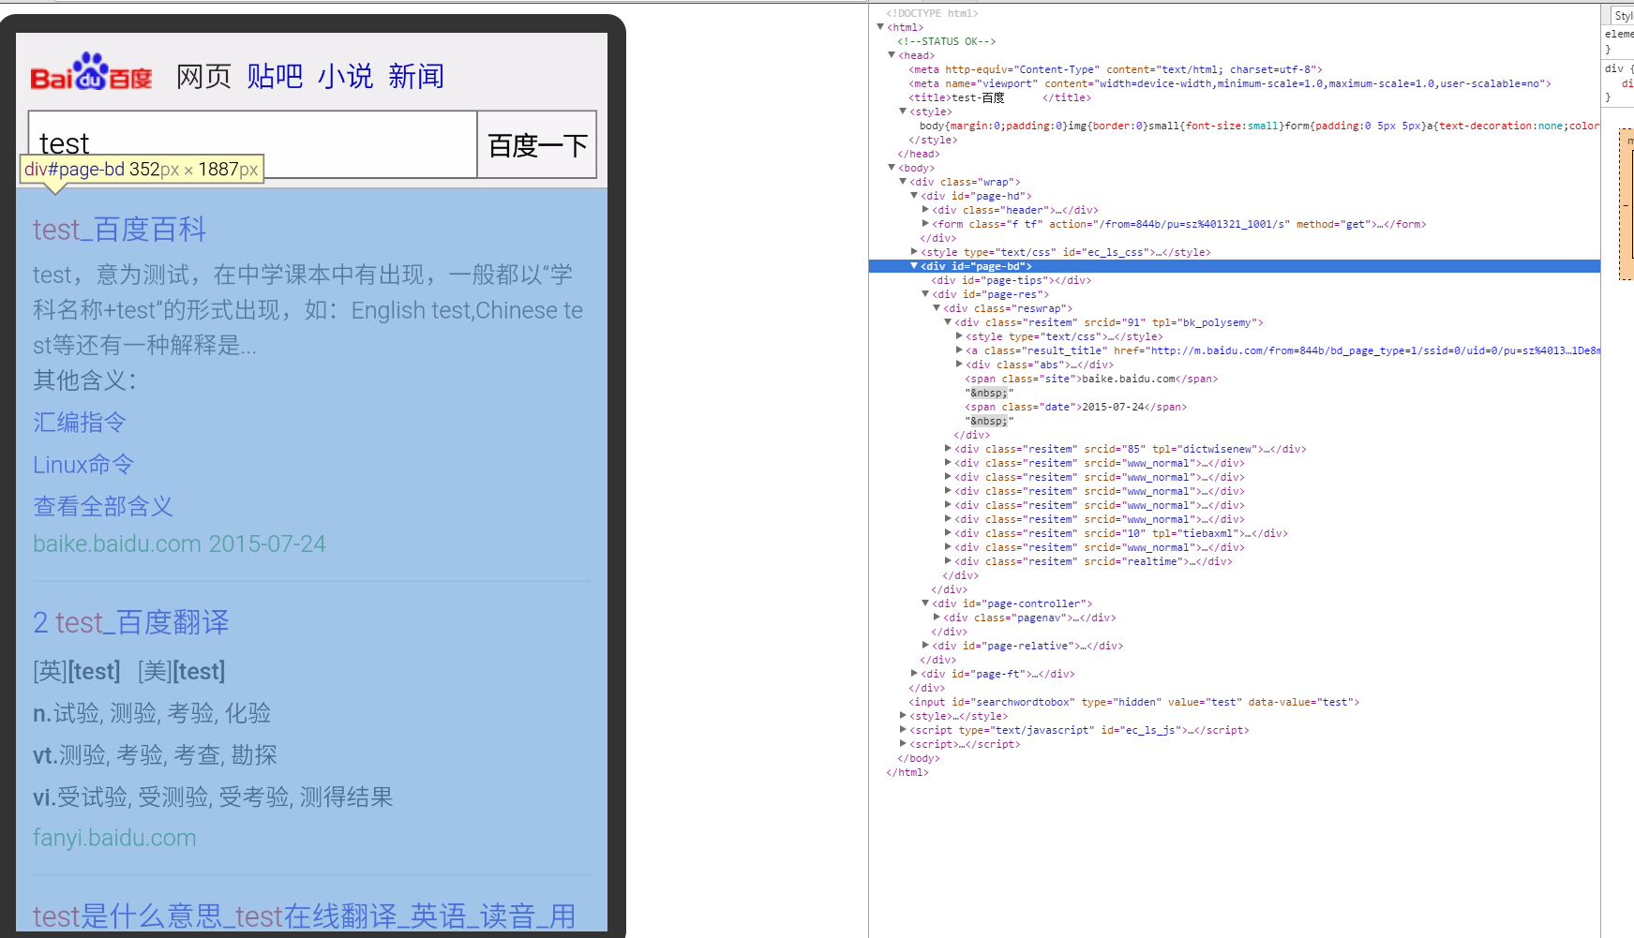1634x938 pixels.
Task: Open the 网页 navigation item
Action: coord(203,76)
